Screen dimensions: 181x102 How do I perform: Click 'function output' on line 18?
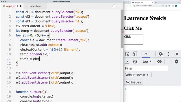(28, 92)
